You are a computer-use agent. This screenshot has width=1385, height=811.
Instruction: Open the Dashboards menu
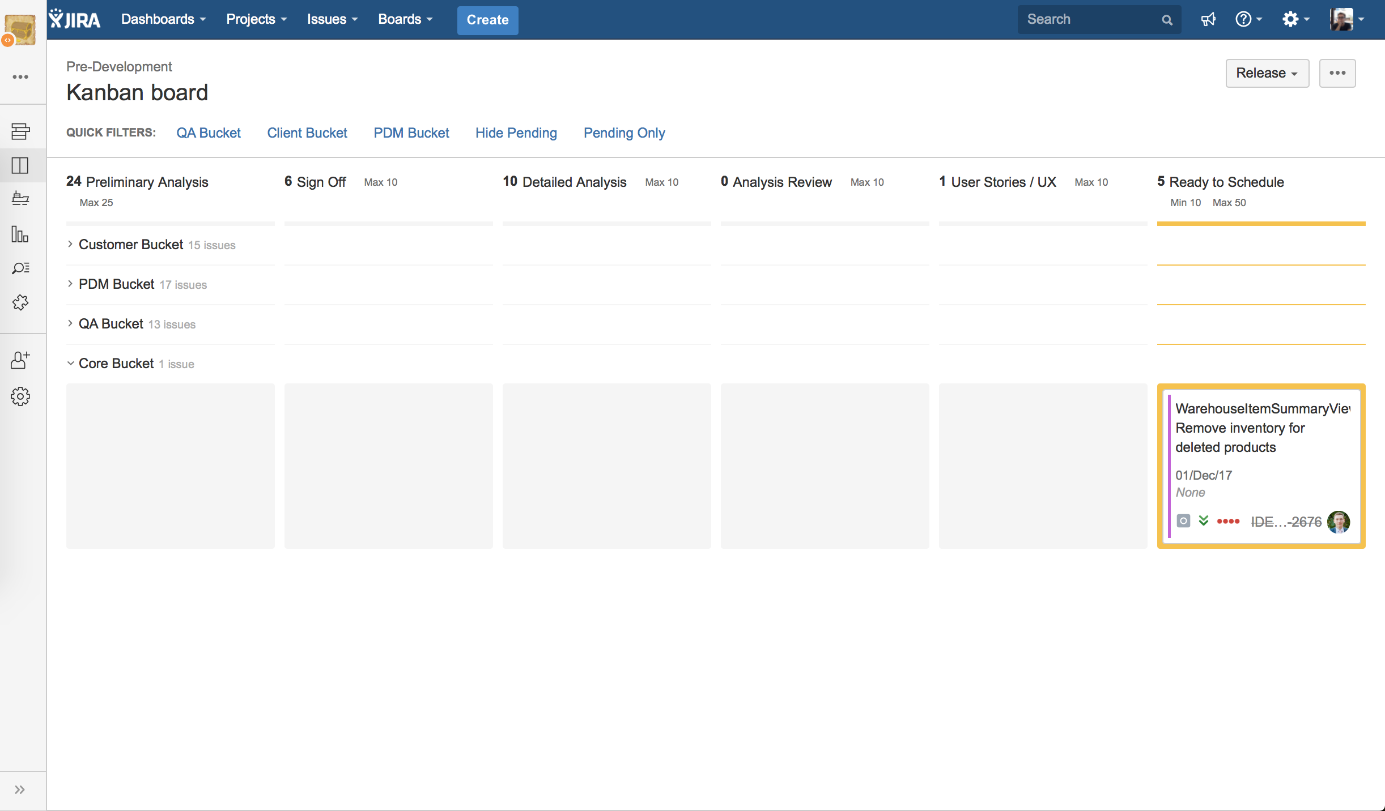[x=163, y=19]
